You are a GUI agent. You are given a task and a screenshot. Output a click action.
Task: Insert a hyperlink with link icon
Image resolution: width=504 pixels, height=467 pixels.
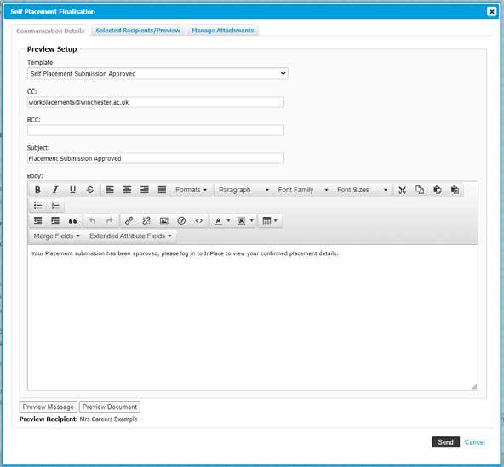tap(129, 220)
